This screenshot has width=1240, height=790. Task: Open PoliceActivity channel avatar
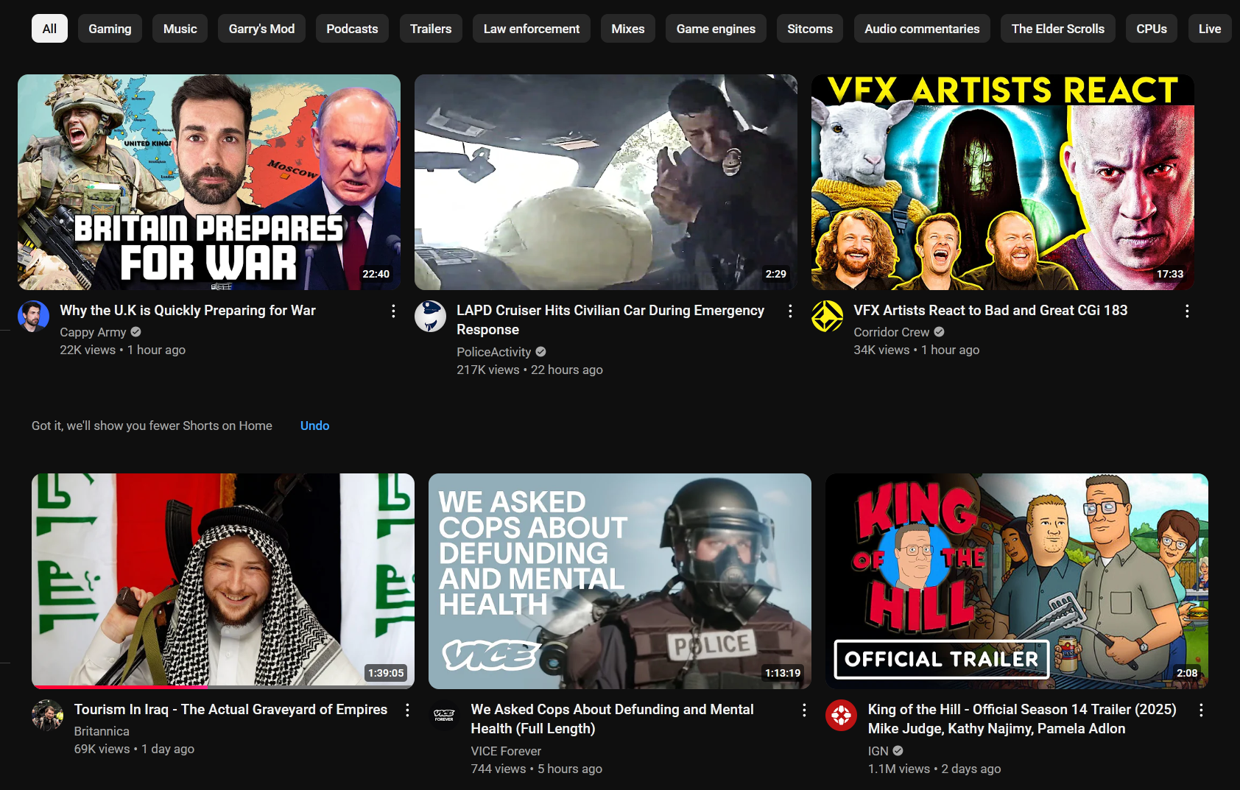click(x=430, y=317)
